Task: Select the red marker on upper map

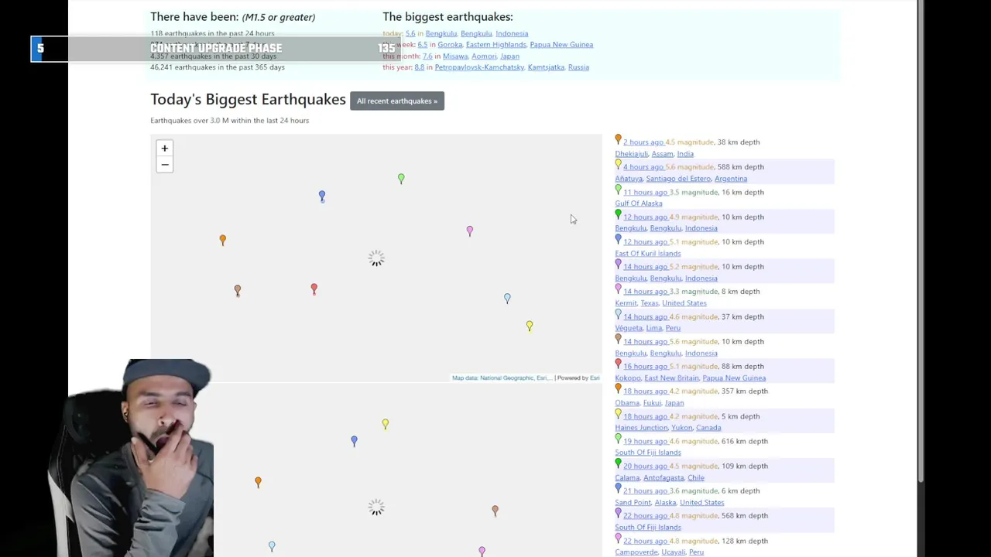Action: pyautogui.click(x=314, y=289)
